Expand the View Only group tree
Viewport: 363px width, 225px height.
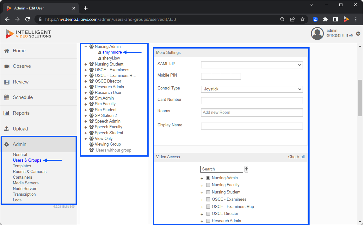[86, 139]
